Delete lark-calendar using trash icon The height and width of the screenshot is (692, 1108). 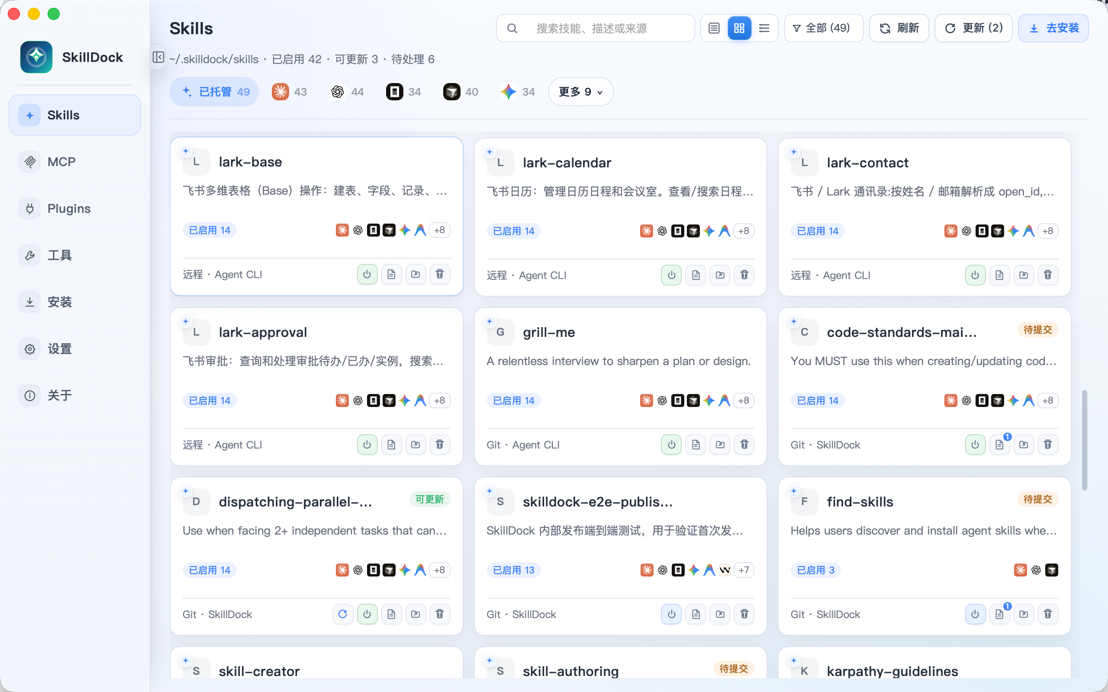744,275
